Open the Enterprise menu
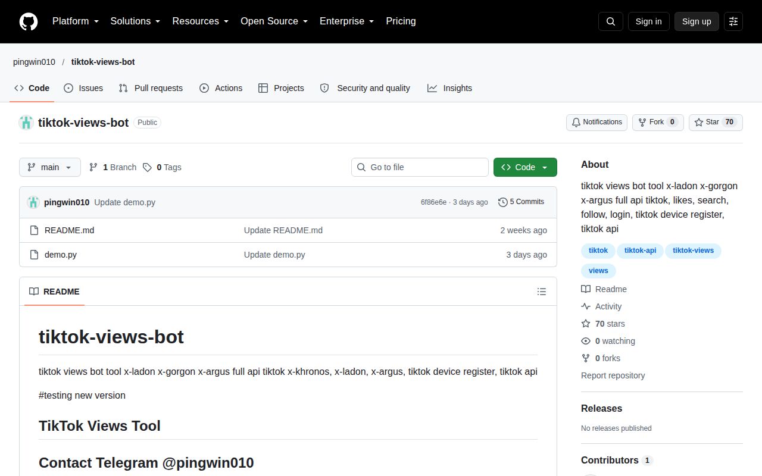The height and width of the screenshot is (476, 762). (347, 21)
